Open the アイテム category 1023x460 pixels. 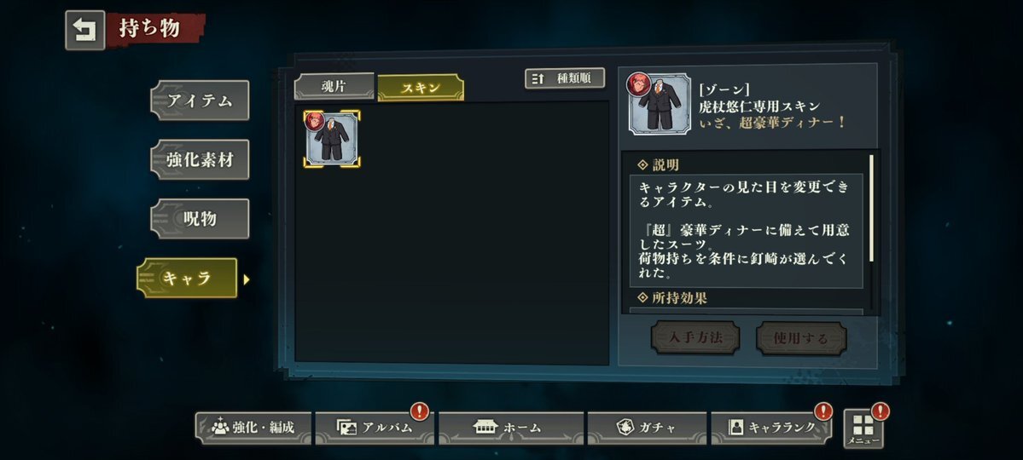(200, 101)
